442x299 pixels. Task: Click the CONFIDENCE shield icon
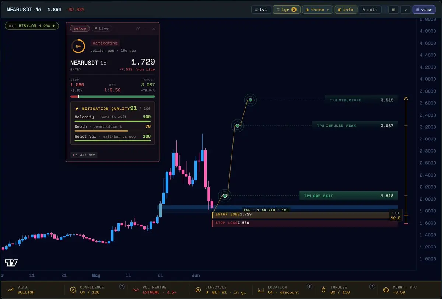(x=73, y=289)
